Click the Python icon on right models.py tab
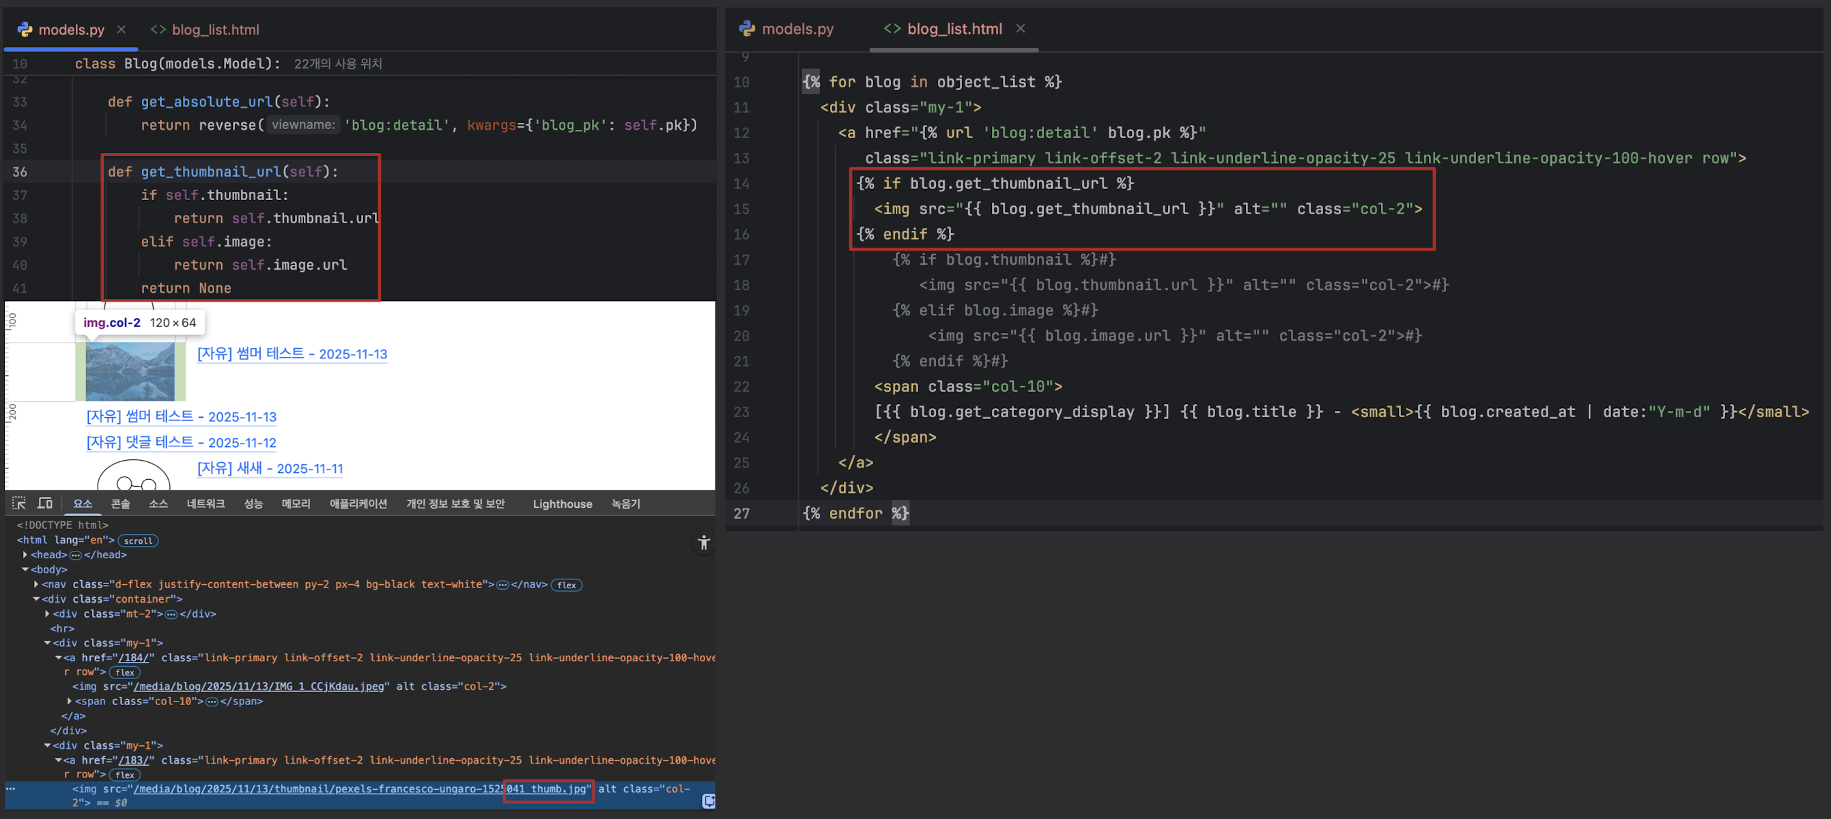 coord(746,29)
